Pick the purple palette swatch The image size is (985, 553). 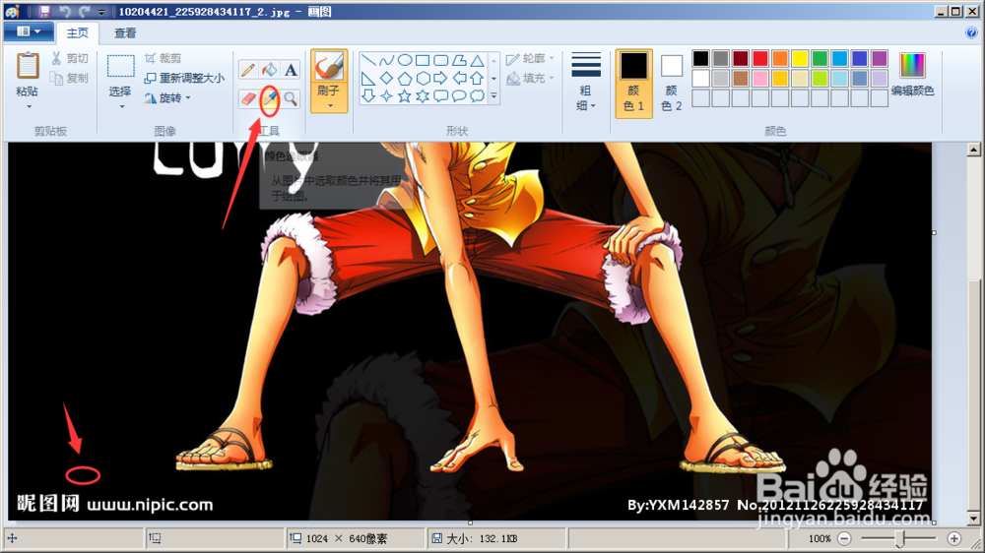(880, 58)
